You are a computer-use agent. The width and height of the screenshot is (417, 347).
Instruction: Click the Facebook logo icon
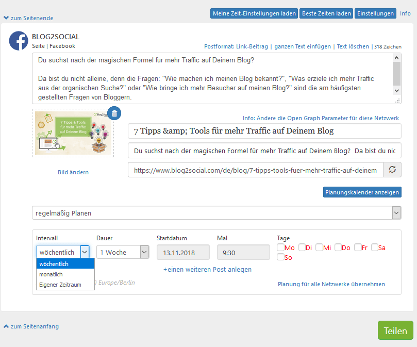[19, 41]
